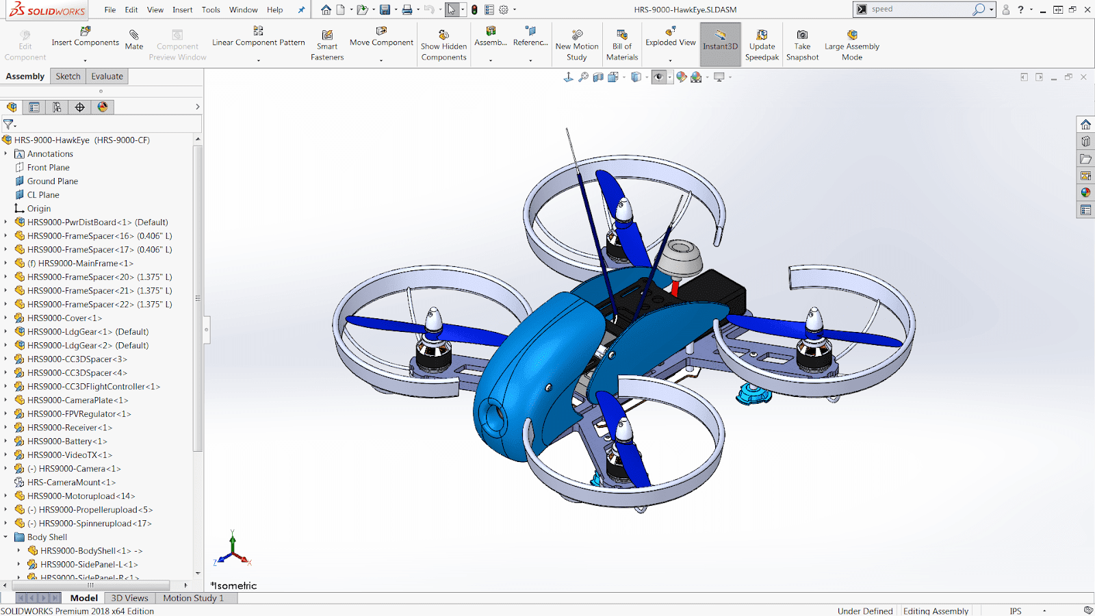1095x616 pixels.
Task: Toggle Instant3D off
Action: click(719, 43)
